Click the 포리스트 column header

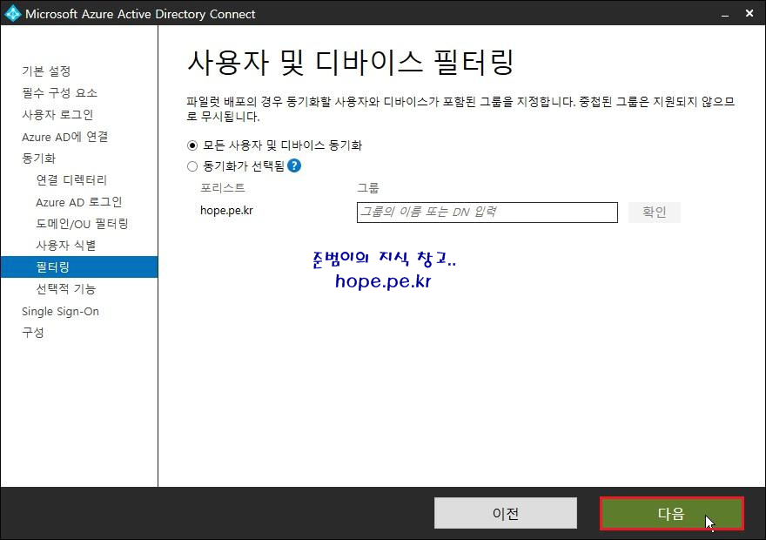pos(223,187)
